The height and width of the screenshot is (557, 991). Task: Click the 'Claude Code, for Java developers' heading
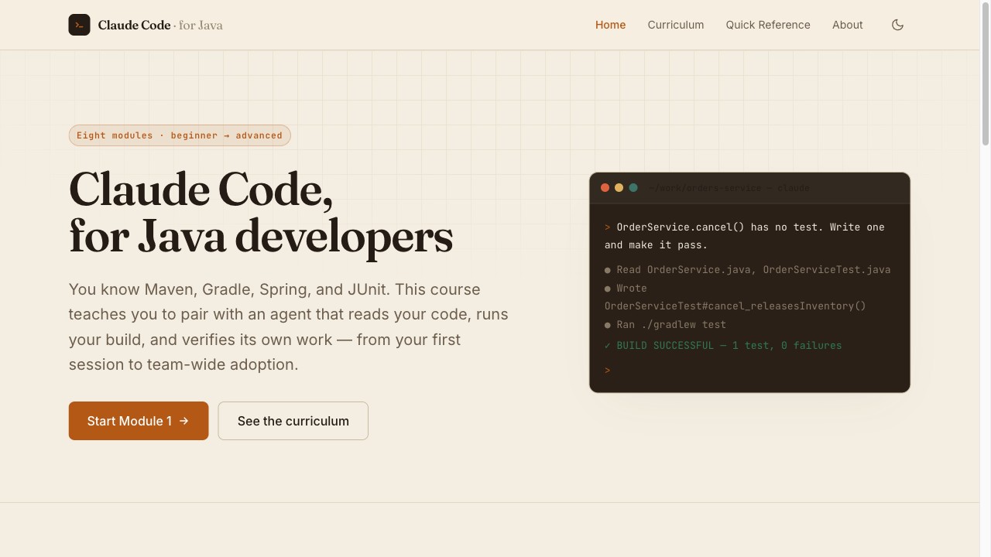coord(261,213)
